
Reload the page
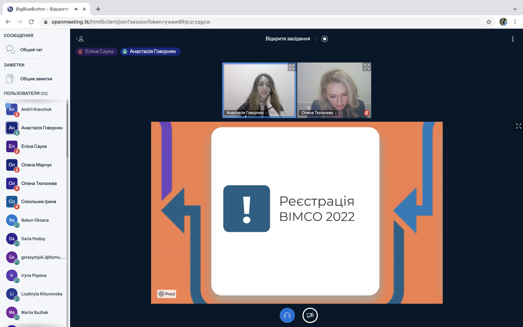coord(31,22)
